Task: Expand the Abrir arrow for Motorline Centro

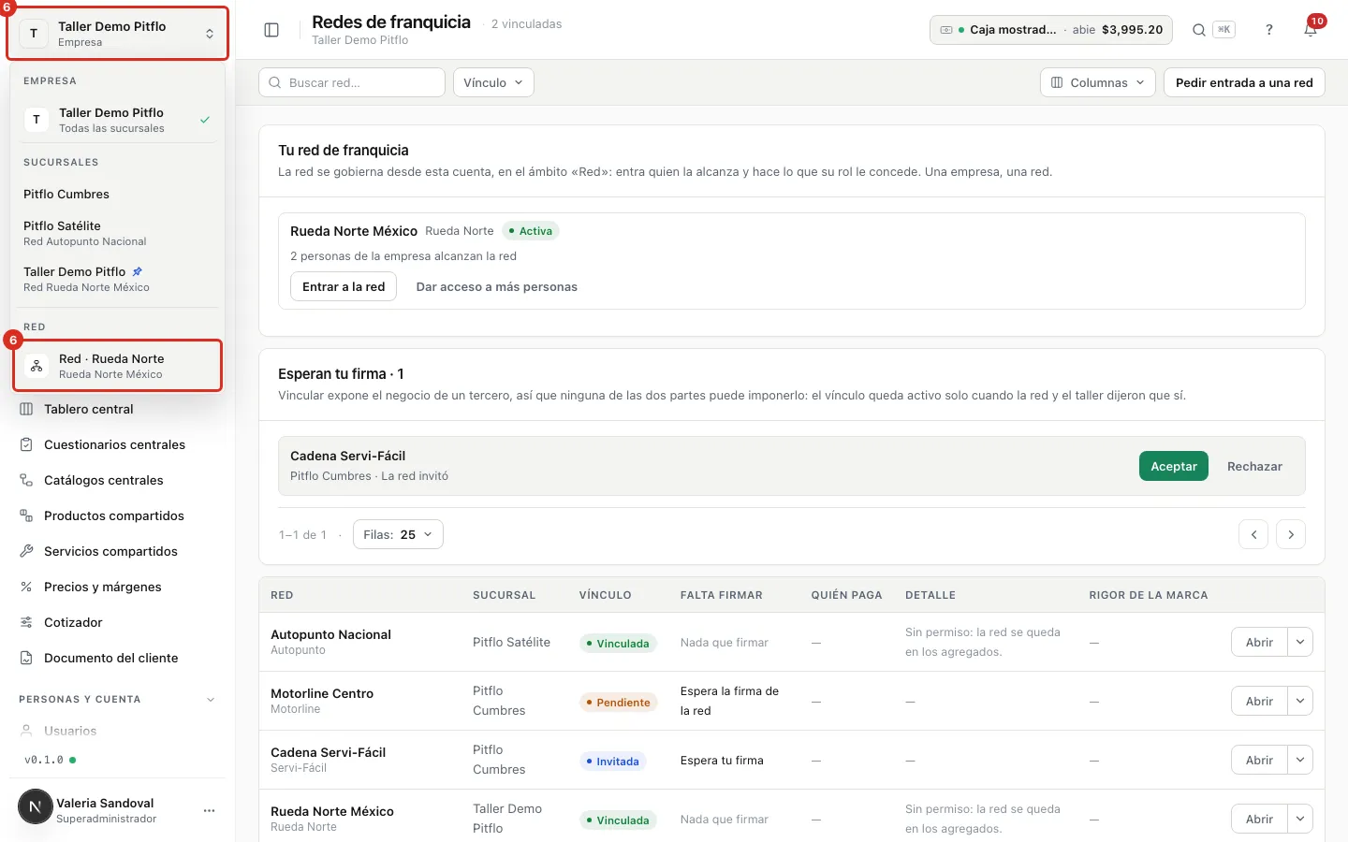Action: coord(1300,701)
